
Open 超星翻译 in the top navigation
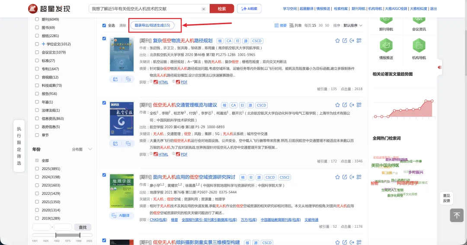pyautogui.click(x=306, y=9)
